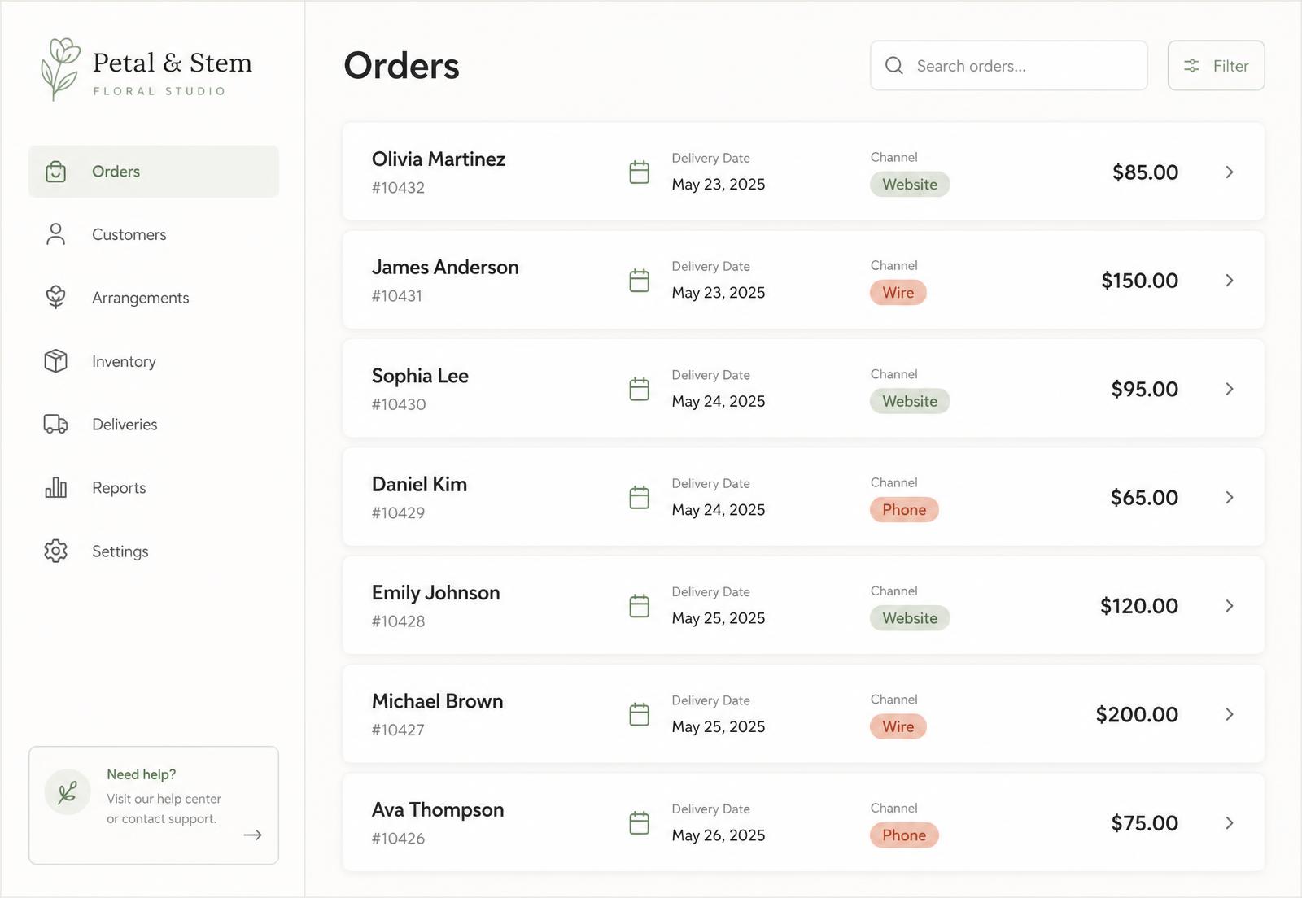Go to Arrangements page label
The width and height of the screenshot is (1302, 898).
coord(140,298)
